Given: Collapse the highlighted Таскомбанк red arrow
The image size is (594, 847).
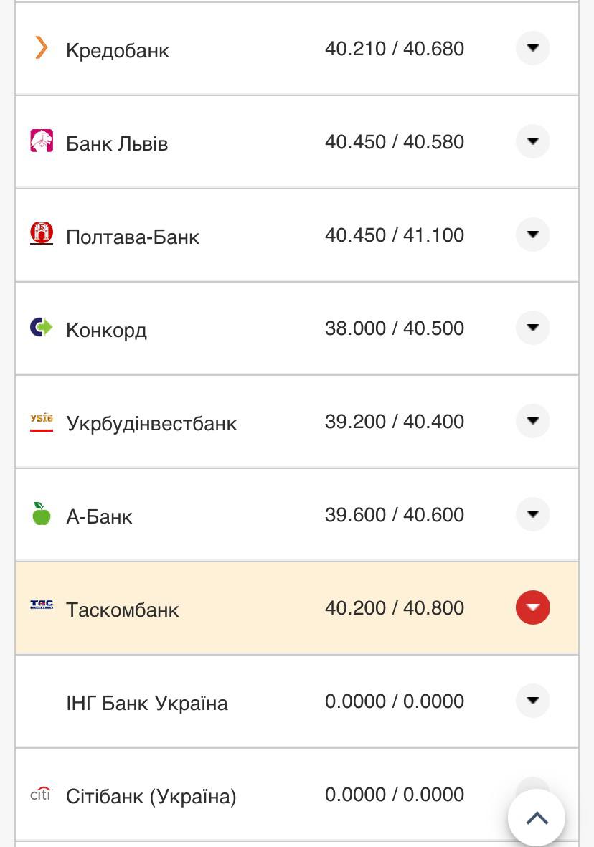Looking at the screenshot, I should coord(532,607).
